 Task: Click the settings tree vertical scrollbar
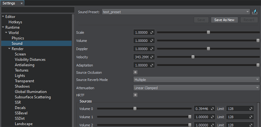coord(73,71)
